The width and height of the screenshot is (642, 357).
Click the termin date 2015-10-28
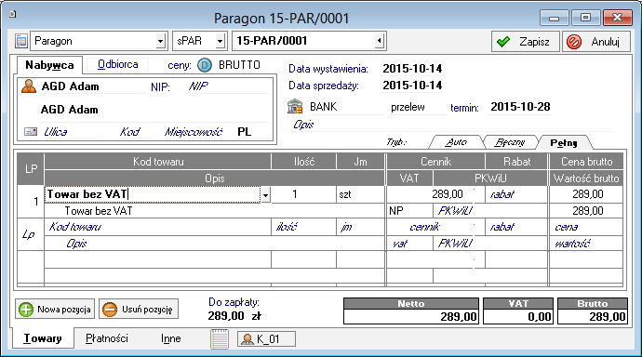[520, 107]
